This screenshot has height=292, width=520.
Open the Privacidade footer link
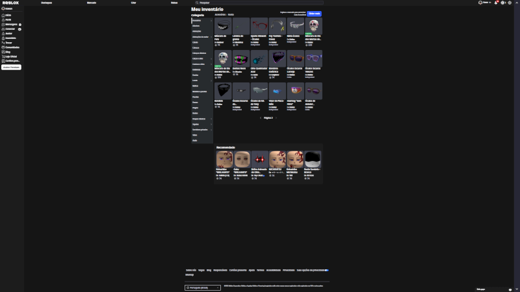point(289,270)
